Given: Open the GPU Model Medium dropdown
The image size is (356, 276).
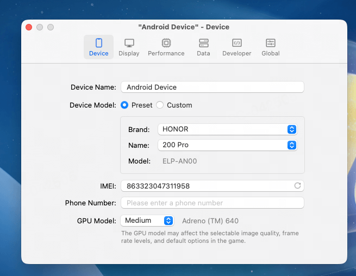Looking at the screenshot, I should (x=147, y=221).
